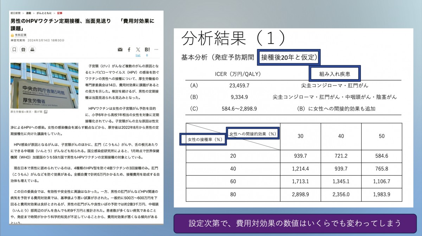Select がんとともに in the breadcrumb

tap(43, 13)
